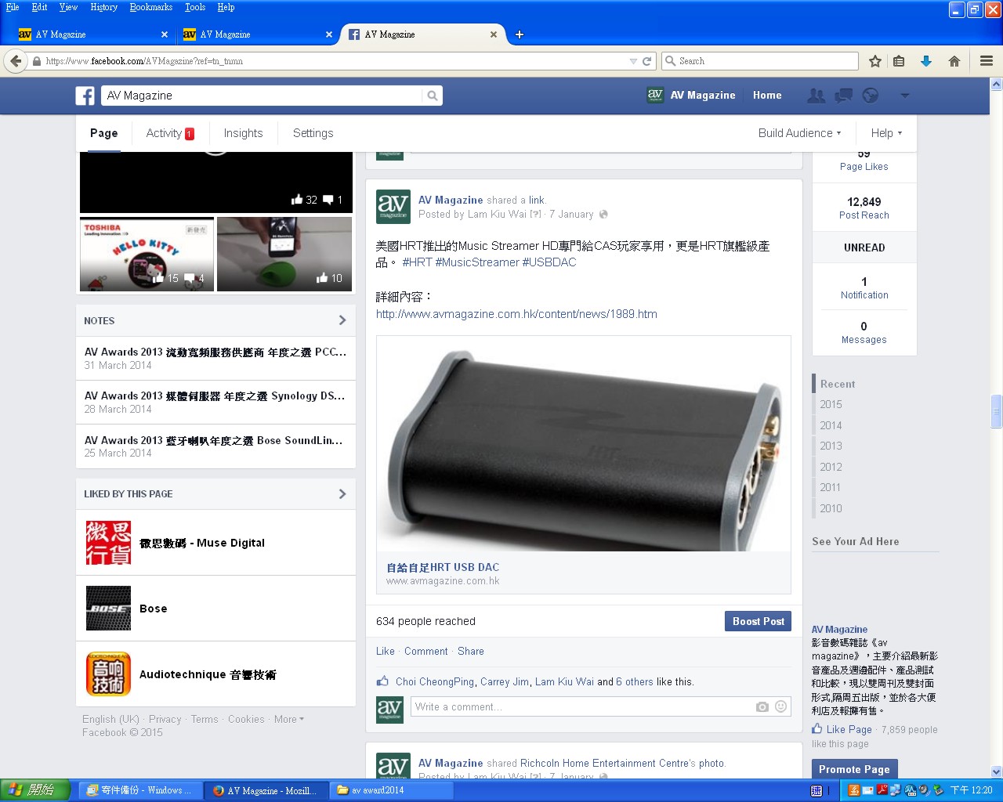Click the Facebook logo icon
Image resolution: width=1003 pixels, height=802 pixels.
pyautogui.click(x=85, y=96)
